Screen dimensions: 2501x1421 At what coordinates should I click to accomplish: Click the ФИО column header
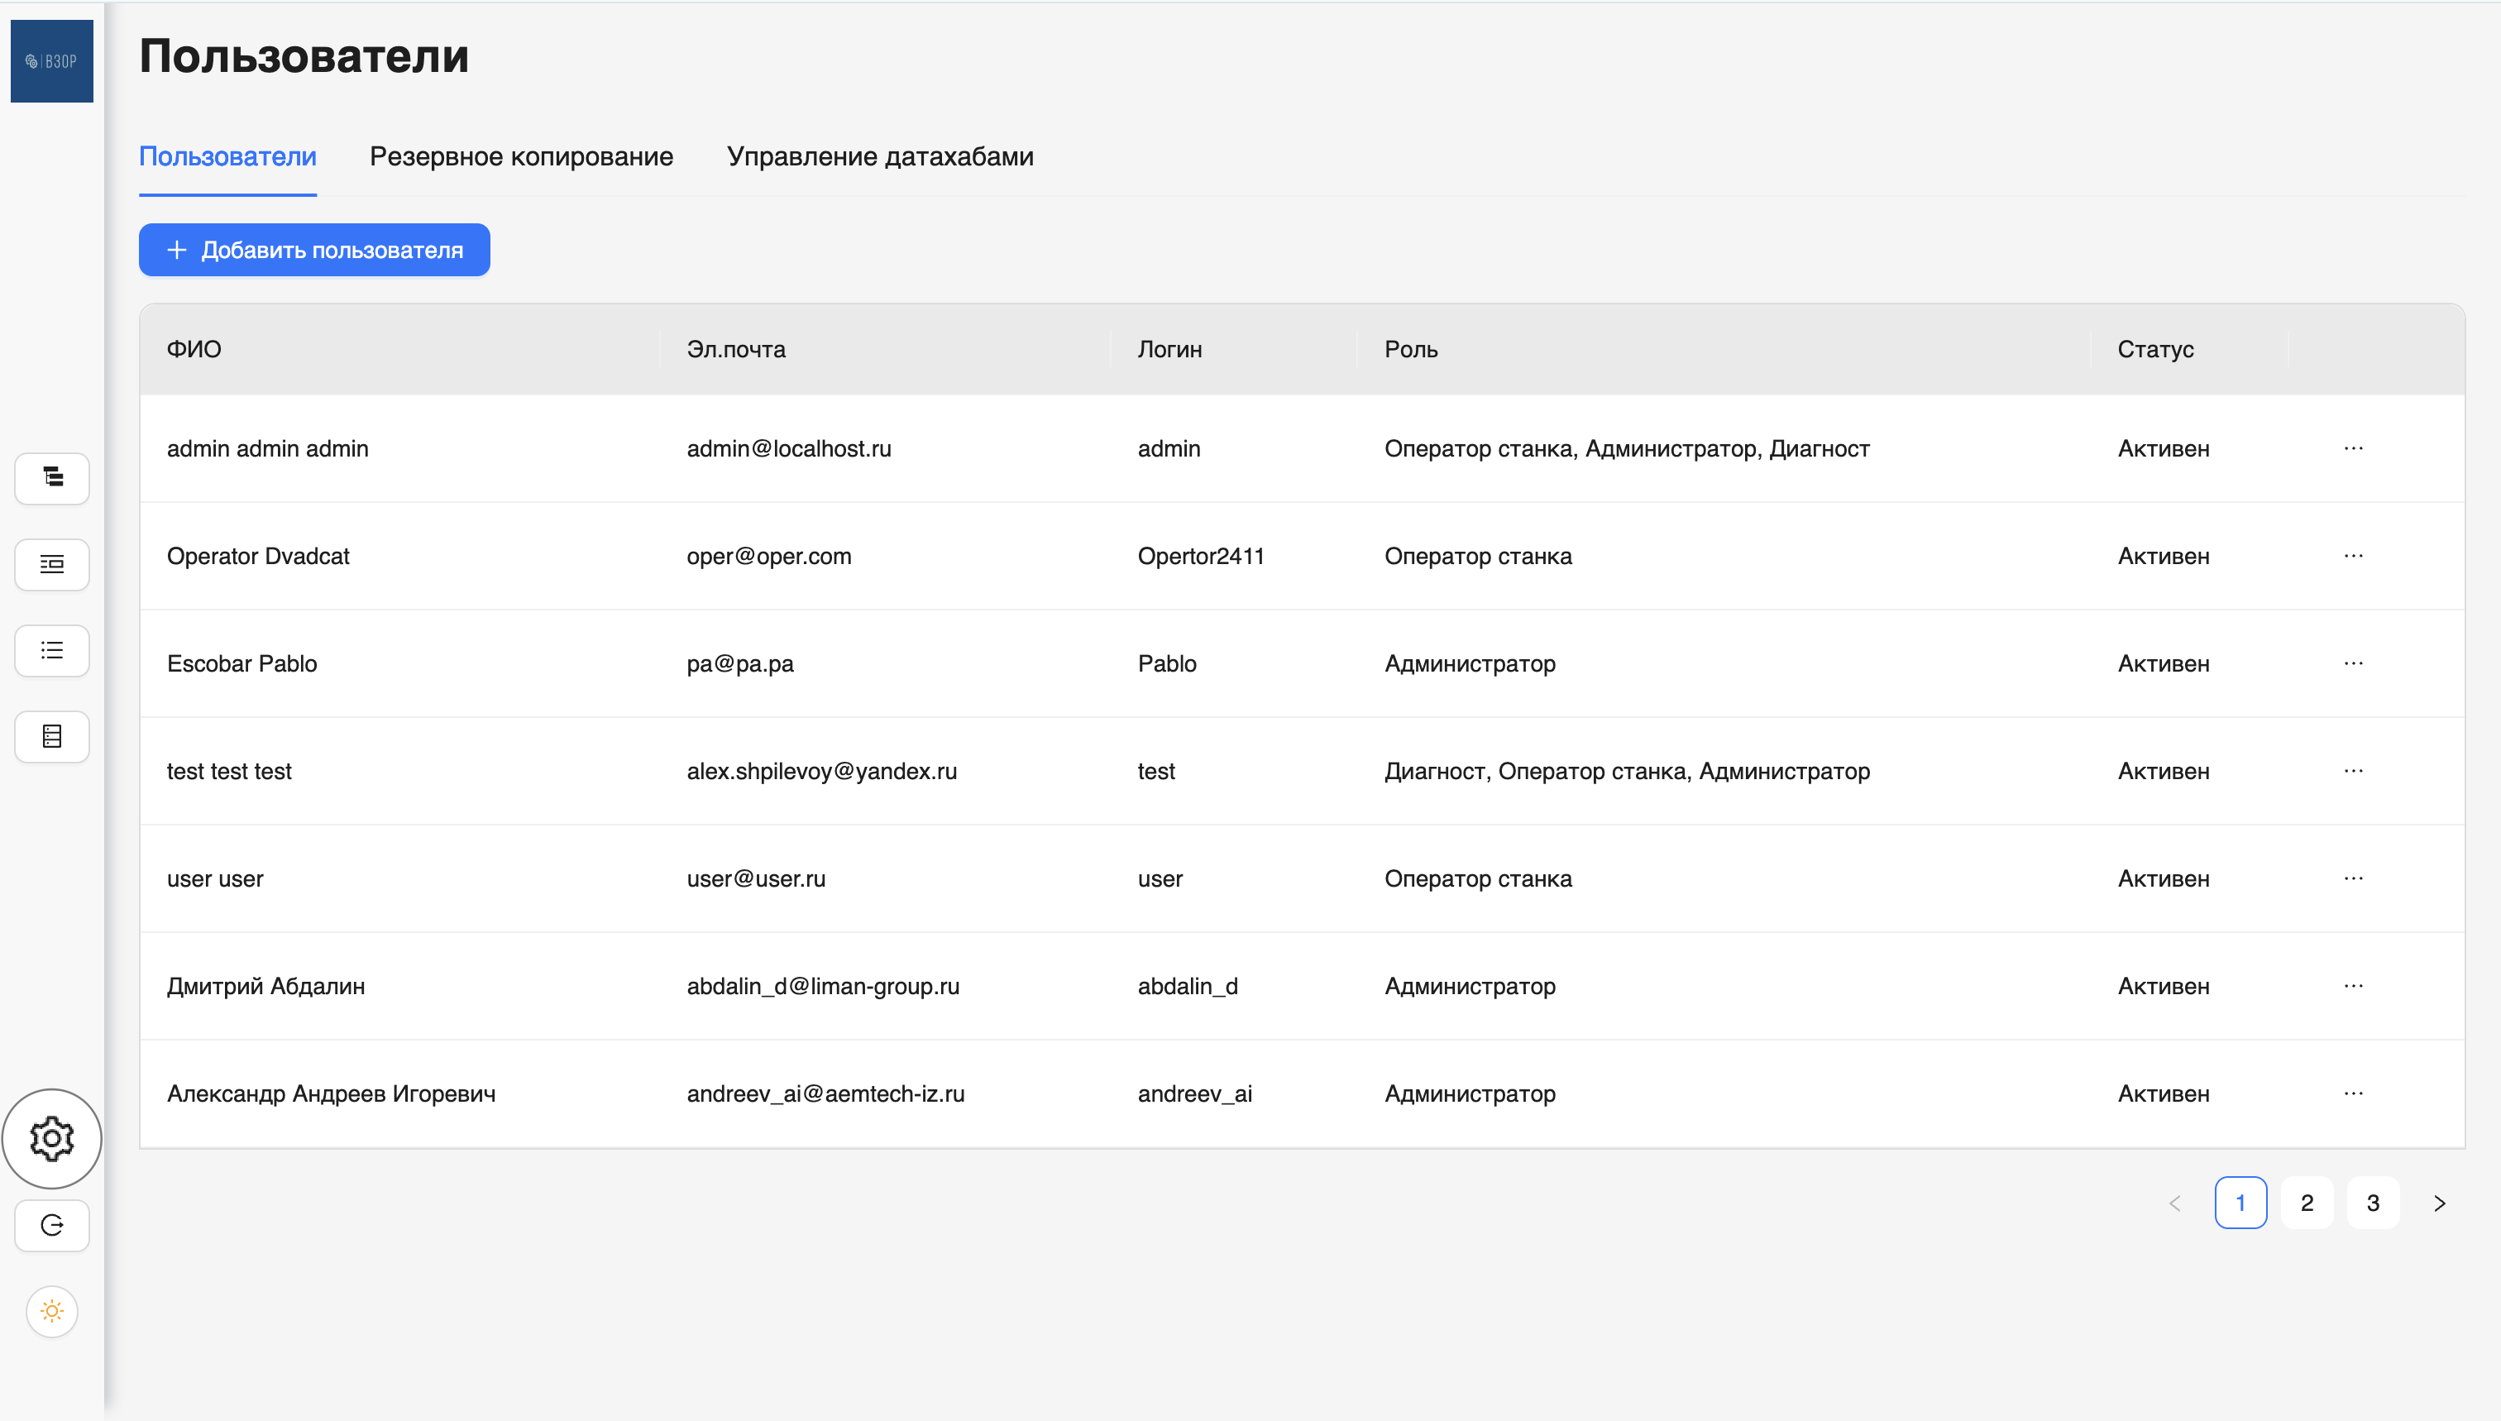194,349
